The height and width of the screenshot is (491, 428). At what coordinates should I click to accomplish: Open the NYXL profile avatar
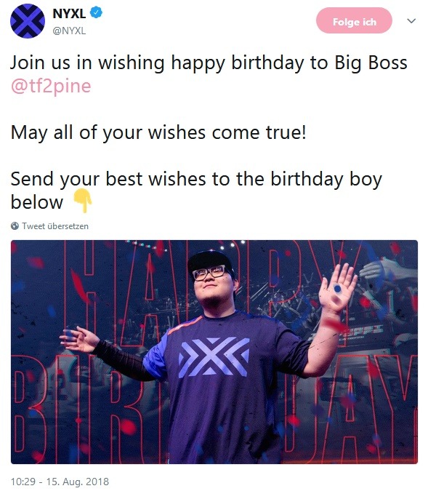tap(27, 20)
